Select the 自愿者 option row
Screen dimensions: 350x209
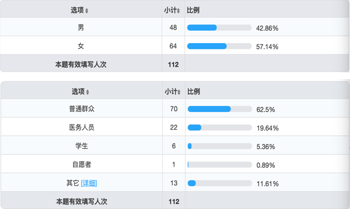tap(175, 164)
